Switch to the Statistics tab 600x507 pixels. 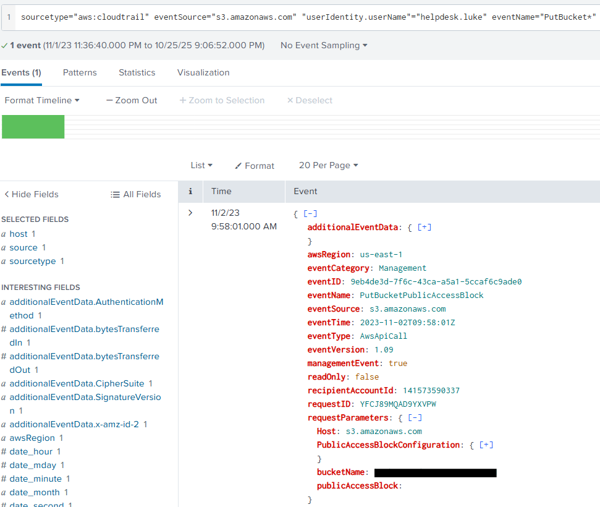coord(137,72)
